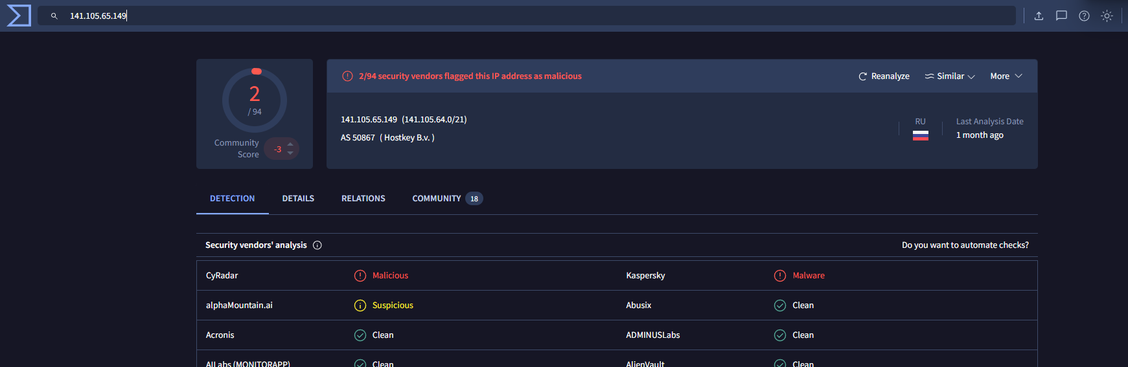Click the search magnifier icon
This screenshot has width=1128, height=367.
pos(54,16)
